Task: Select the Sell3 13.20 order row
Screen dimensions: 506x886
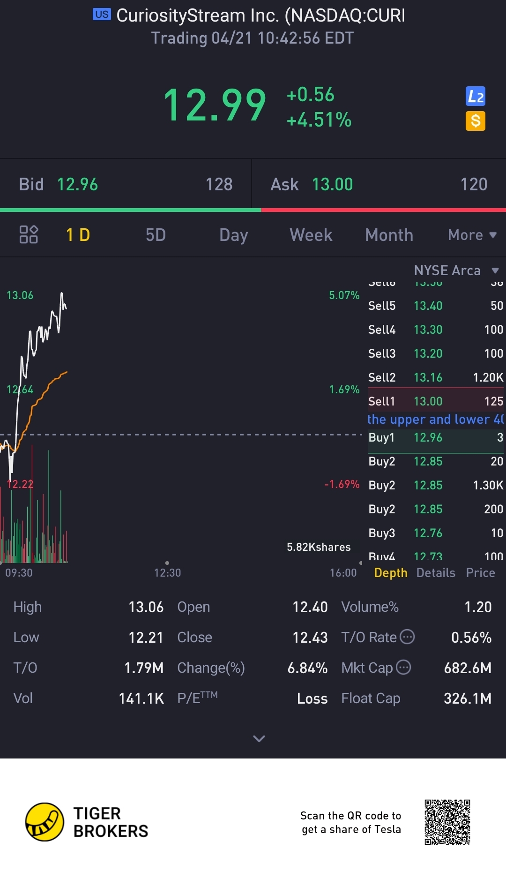Action: coord(436,353)
